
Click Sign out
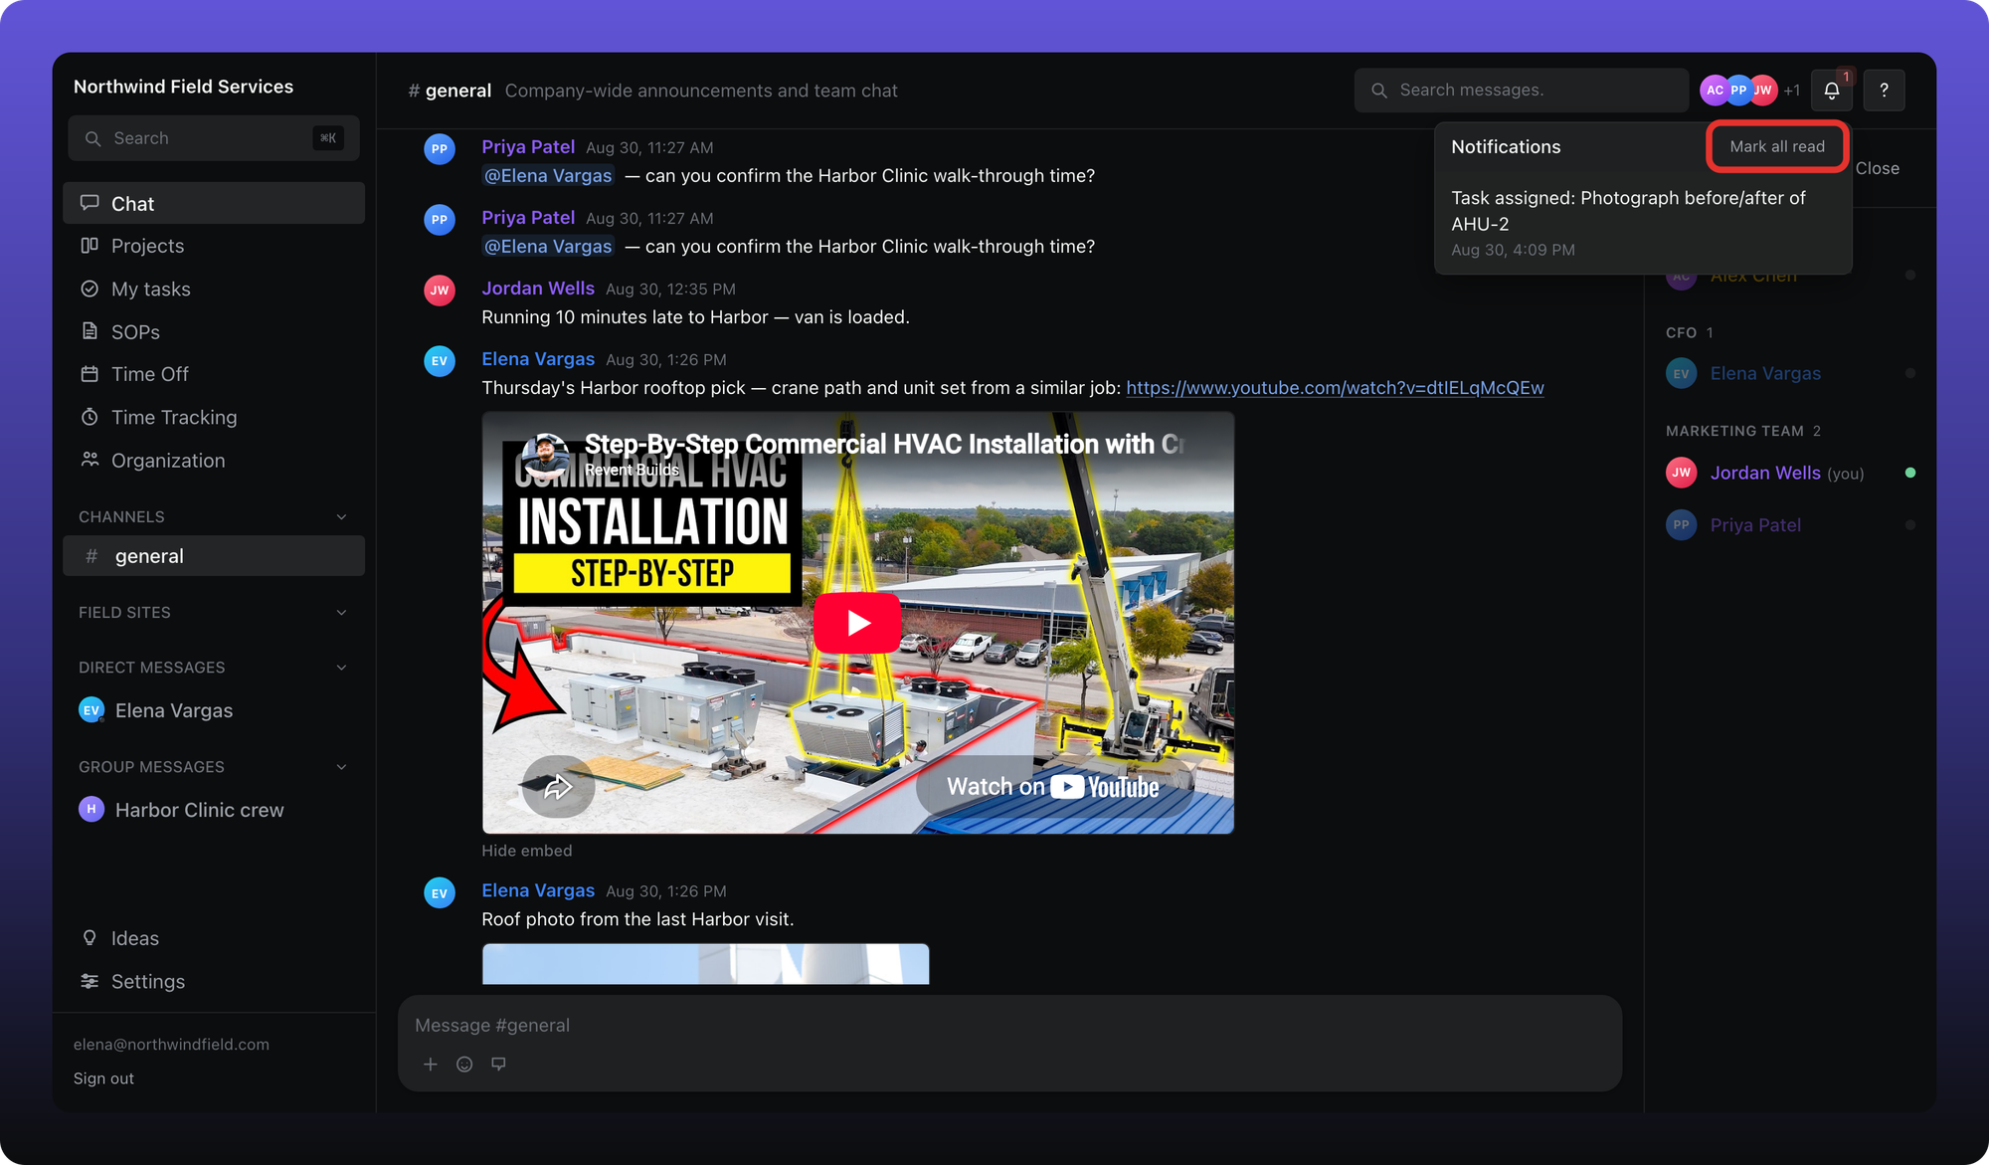(103, 1078)
